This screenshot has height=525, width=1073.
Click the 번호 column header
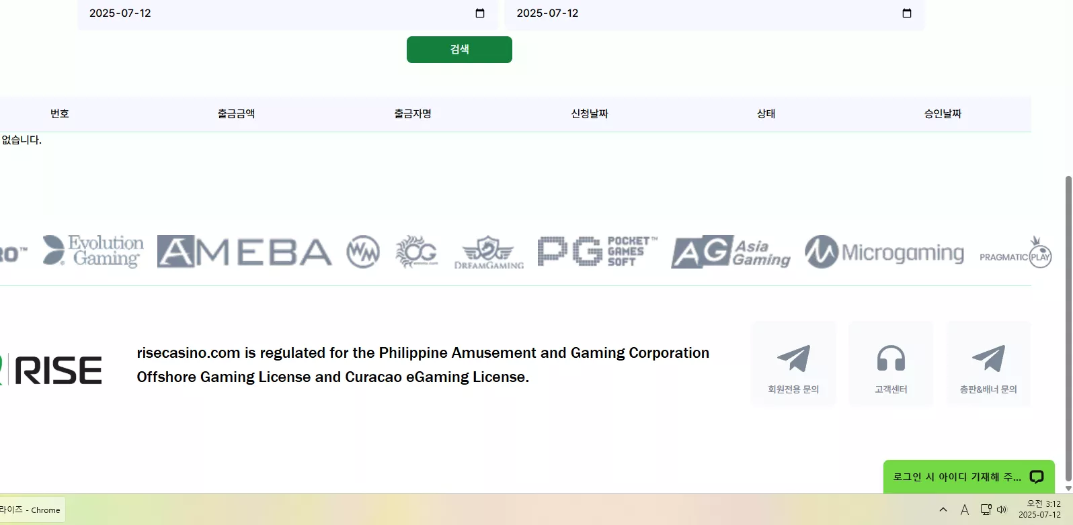tap(60, 114)
